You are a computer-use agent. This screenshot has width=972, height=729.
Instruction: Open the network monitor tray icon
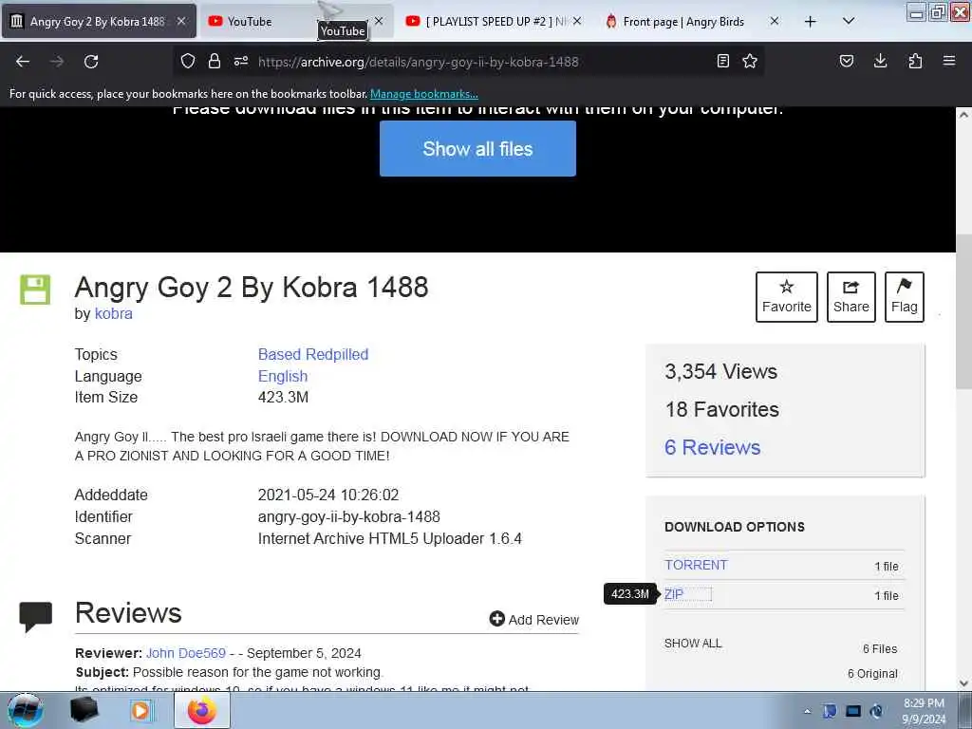coord(853,711)
